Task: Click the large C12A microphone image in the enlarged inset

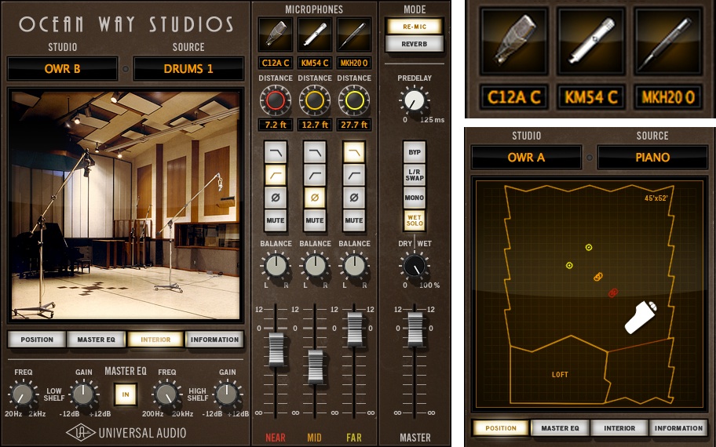Action: click(x=513, y=42)
